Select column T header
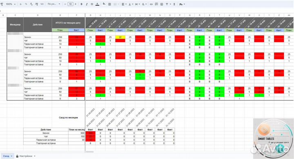The height and width of the screenshot is (159, 294). point(219,15)
